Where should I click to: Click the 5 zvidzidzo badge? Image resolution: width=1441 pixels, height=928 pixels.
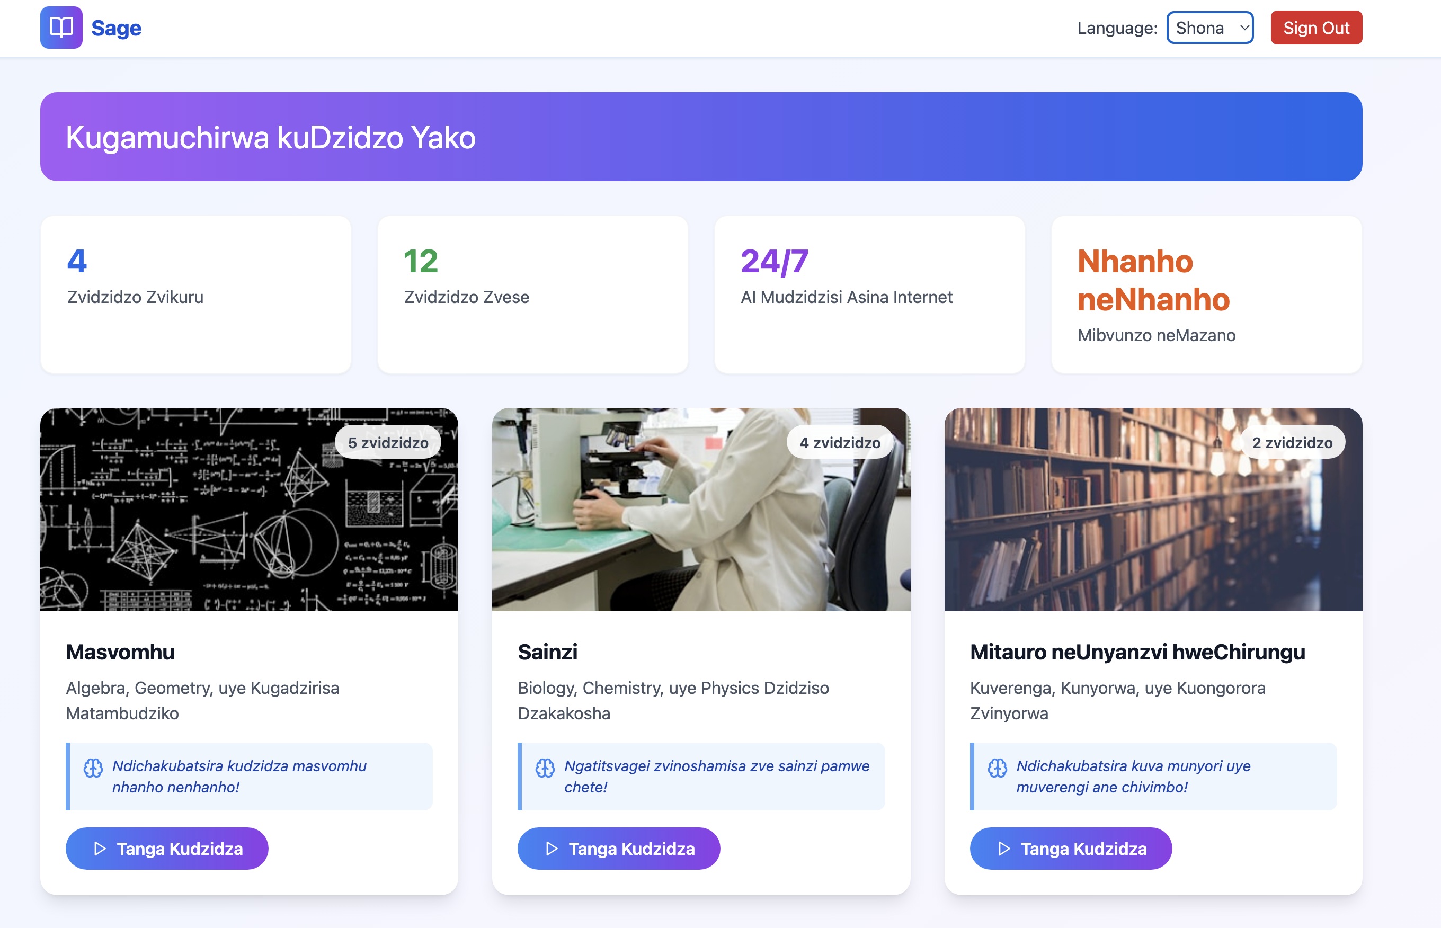387,442
